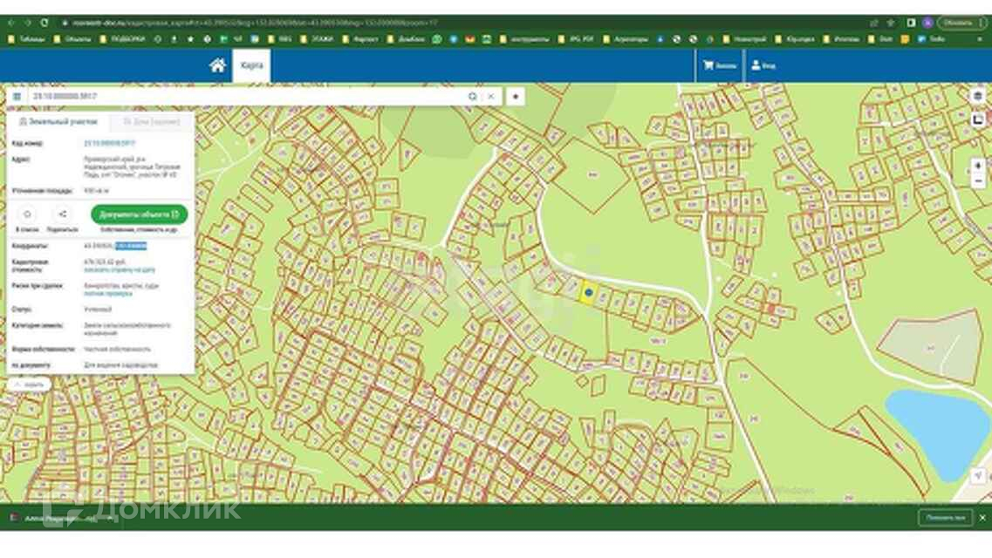Toggle the measure tool below layers icon
This screenshot has height=558, width=992.
point(978,119)
